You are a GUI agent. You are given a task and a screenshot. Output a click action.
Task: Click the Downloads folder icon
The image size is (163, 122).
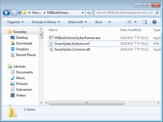13,43
